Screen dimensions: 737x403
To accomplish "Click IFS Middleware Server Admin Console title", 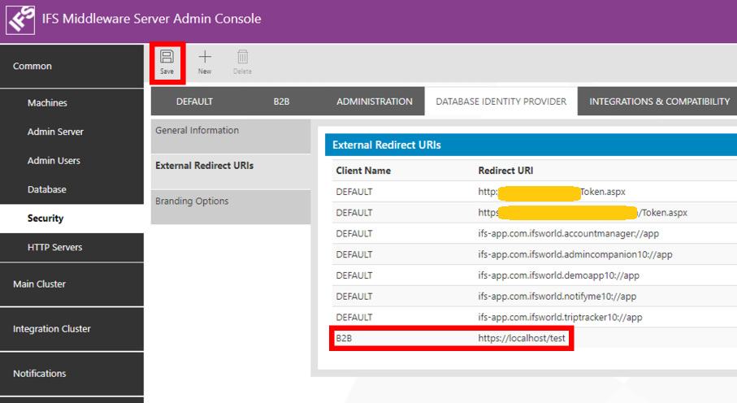I will point(151,19).
